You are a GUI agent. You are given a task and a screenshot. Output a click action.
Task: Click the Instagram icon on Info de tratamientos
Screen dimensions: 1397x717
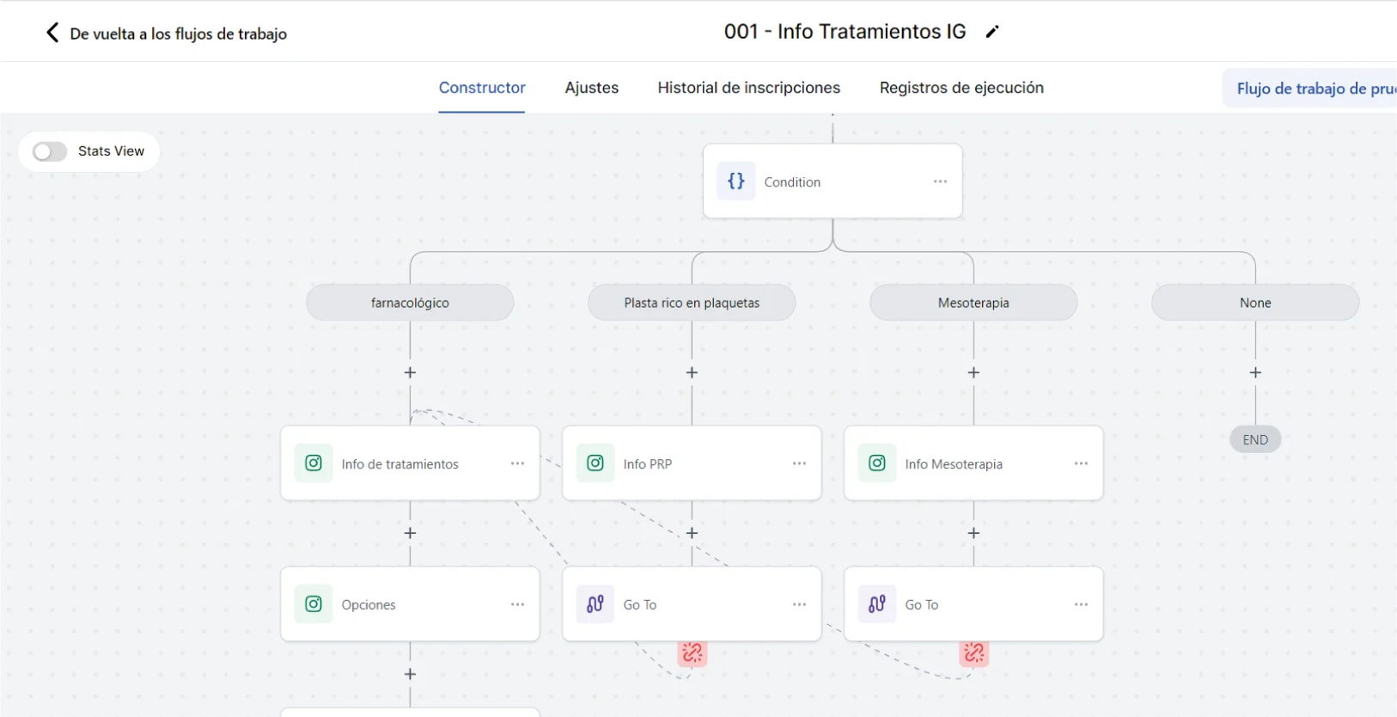tap(314, 463)
